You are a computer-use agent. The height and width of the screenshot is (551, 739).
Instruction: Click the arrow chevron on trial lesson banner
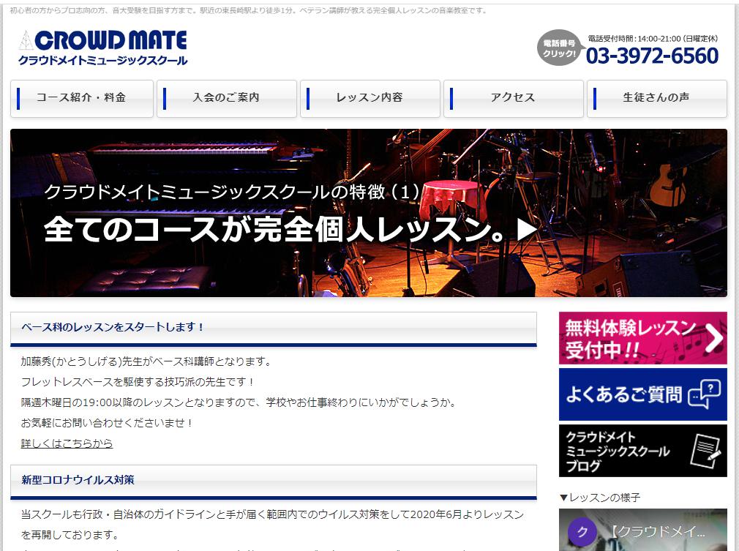pos(713,338)
